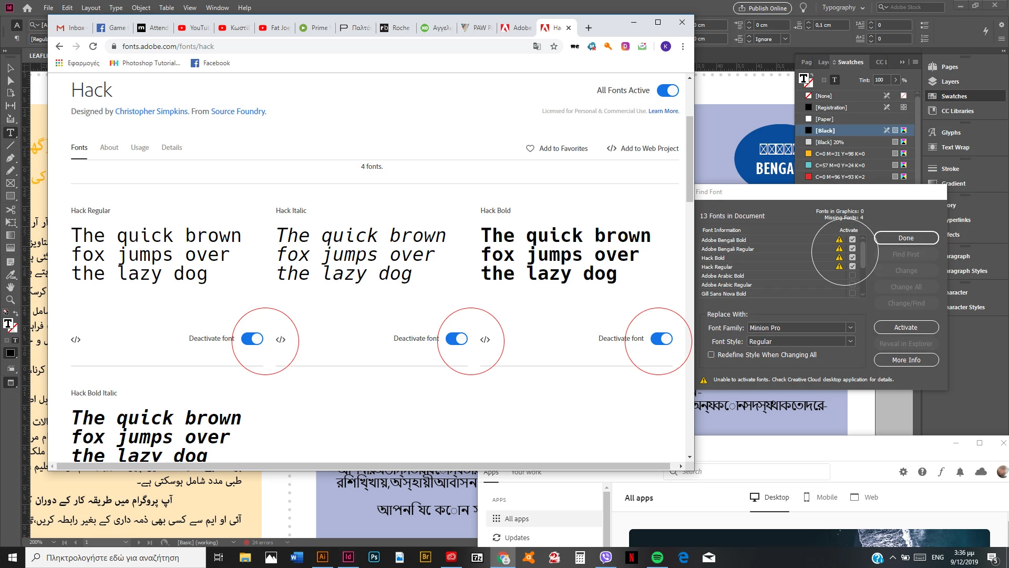Toggle the All Fonts Active switch

coord(667,90)
